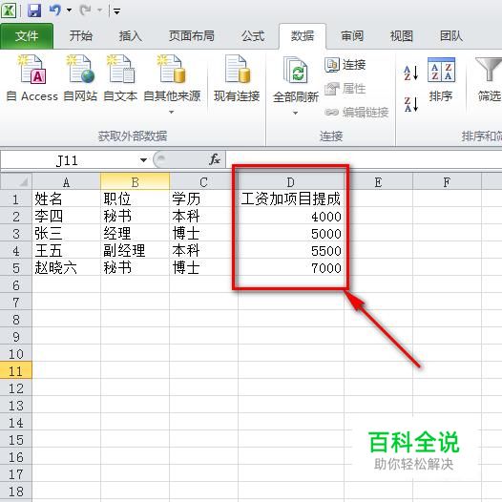Select row 6 header
Image resolution: width=502 pixels, height=502 pixels.
(16, 285)
